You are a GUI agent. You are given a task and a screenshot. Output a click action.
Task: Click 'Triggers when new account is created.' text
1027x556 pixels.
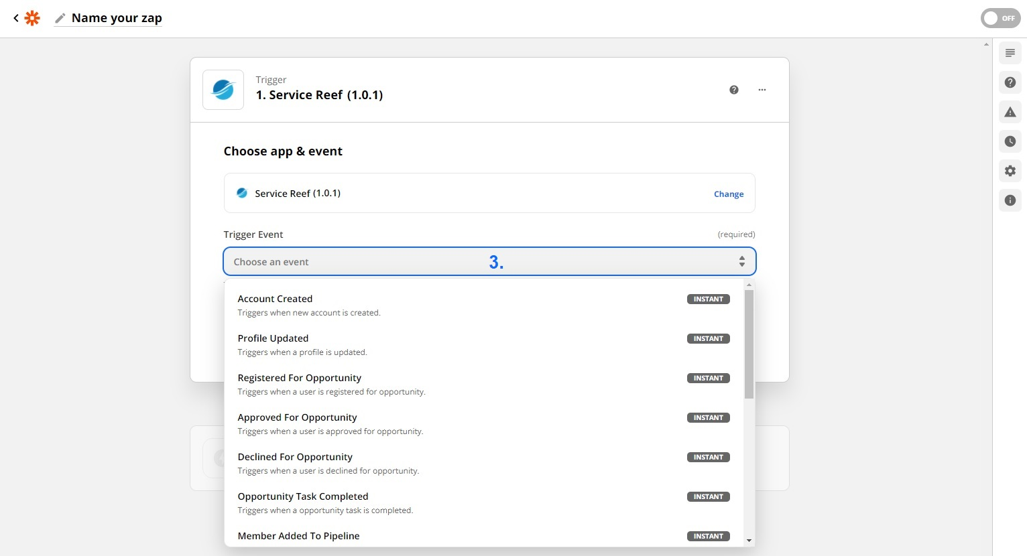click(x=309, y=313)
